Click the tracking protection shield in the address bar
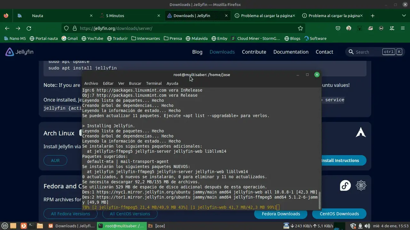Viewport: 410px width, 230px height. [66, 28]
